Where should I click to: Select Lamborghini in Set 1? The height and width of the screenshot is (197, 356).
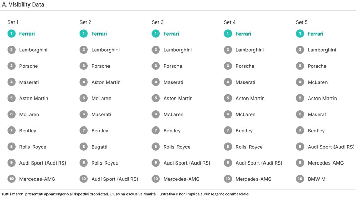click(x=33, y=50)
